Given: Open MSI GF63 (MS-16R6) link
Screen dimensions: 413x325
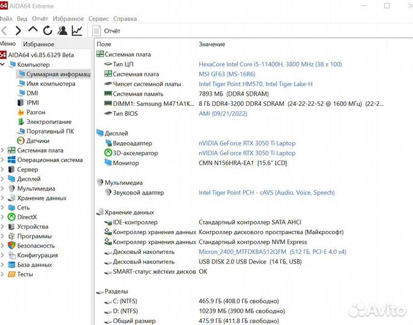Looking at the screenshot, I should [227, 74].
